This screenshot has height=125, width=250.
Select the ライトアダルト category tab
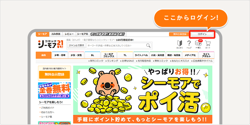point(206,55)
